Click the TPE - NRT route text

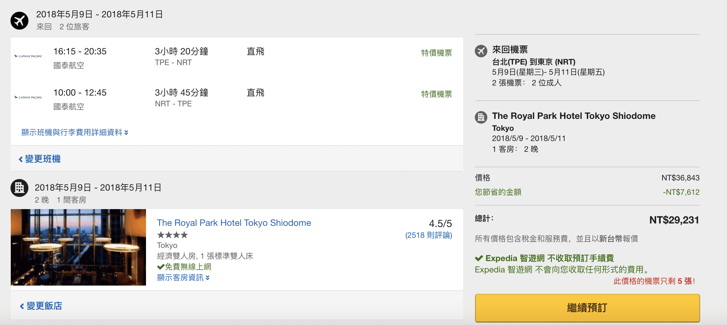pyautogui.click(x=173, y=62)
